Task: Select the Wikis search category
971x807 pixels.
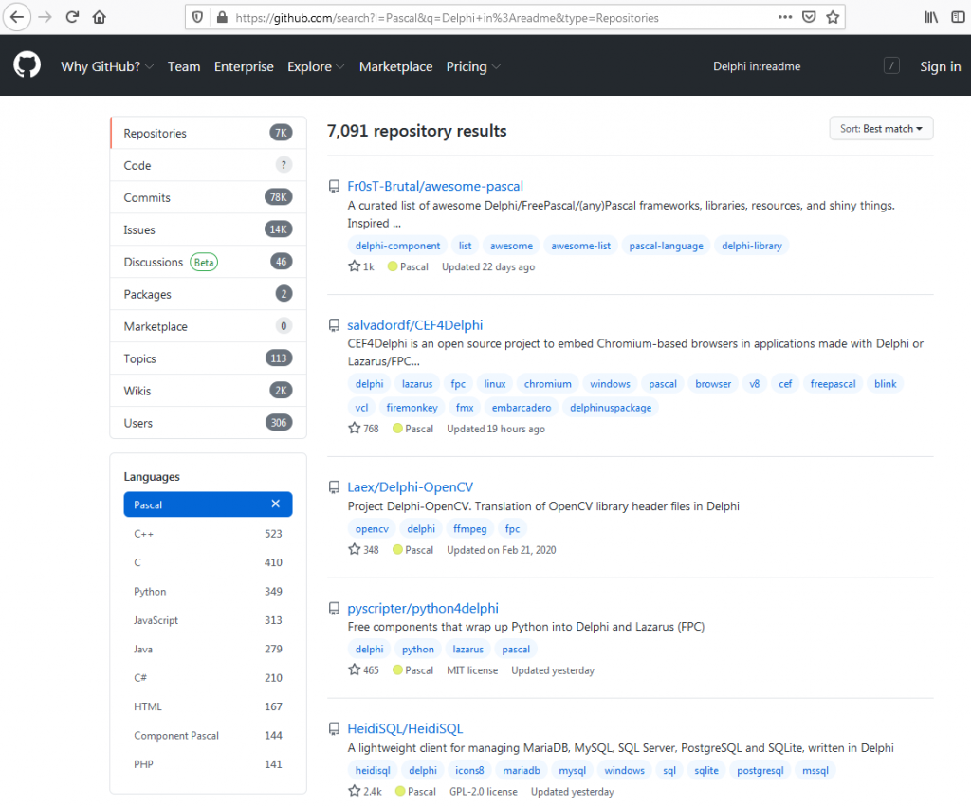Action: [208, 391]
